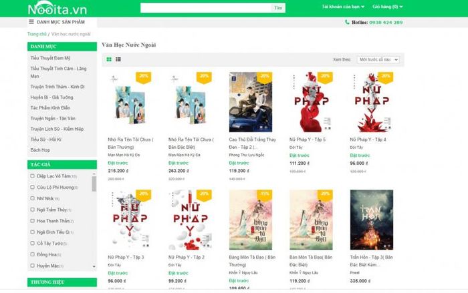468x293 pixels.
Task: Click the author list scrollbar down arrow
Action: pos(94,266)
